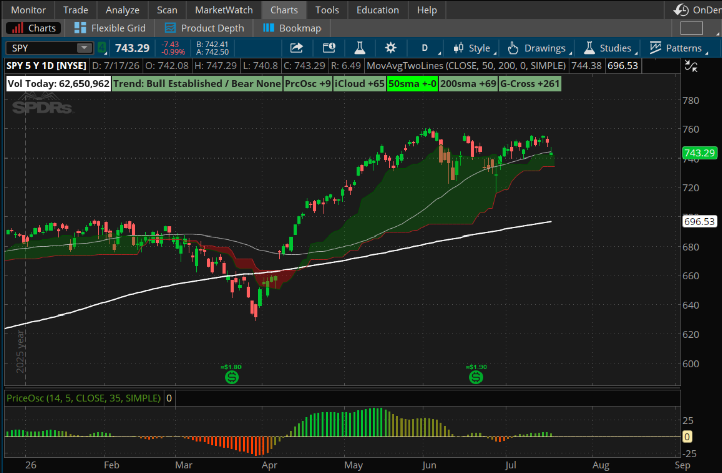The width and height of the screenshot is (722, 473).
Task: Open the flask Edit Studies icon
Action: click(360, 48)
